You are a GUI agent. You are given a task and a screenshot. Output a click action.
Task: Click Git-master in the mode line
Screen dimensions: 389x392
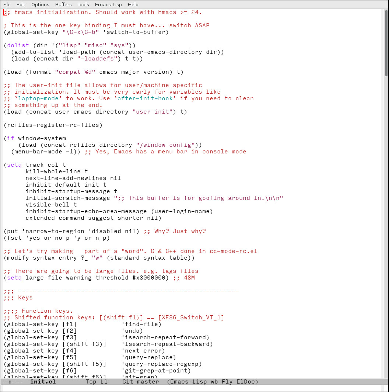(141, 382)
